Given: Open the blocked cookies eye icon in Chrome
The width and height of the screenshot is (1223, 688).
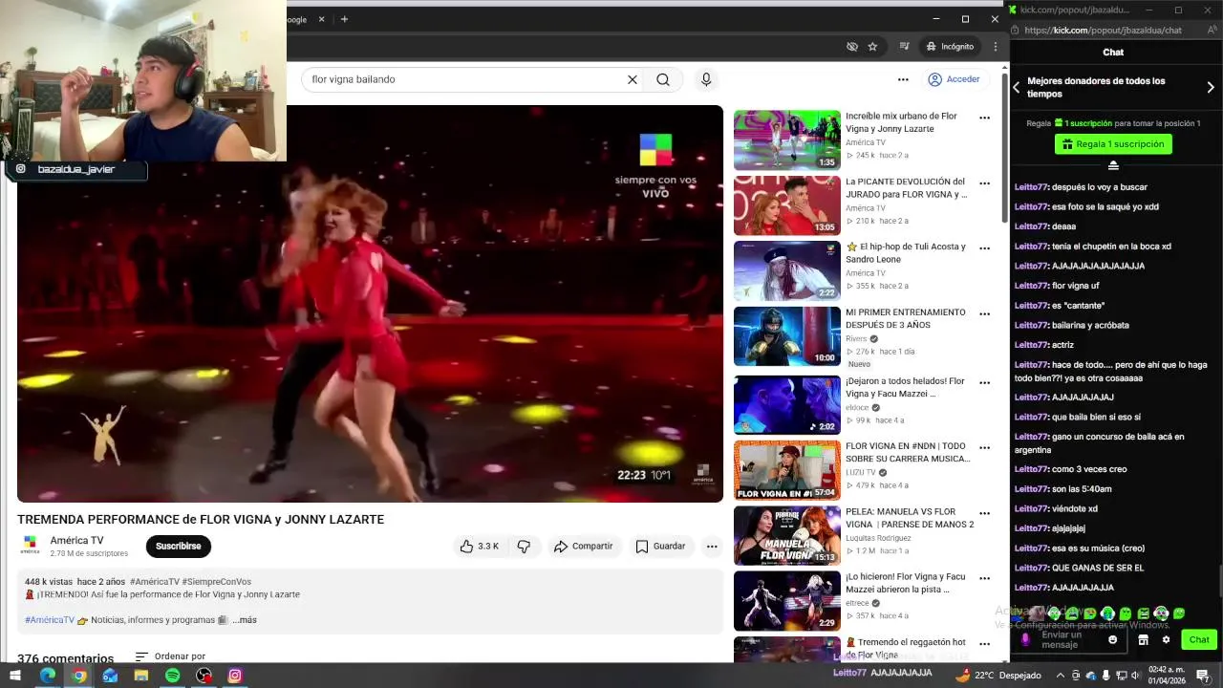Looking at the screenshot, I should coord(852,46).
